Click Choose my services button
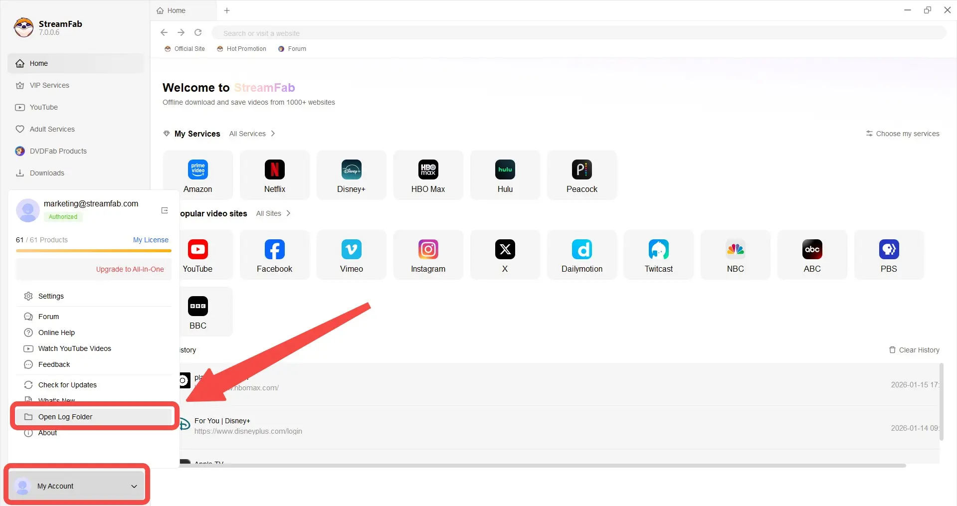 [903, 134]
